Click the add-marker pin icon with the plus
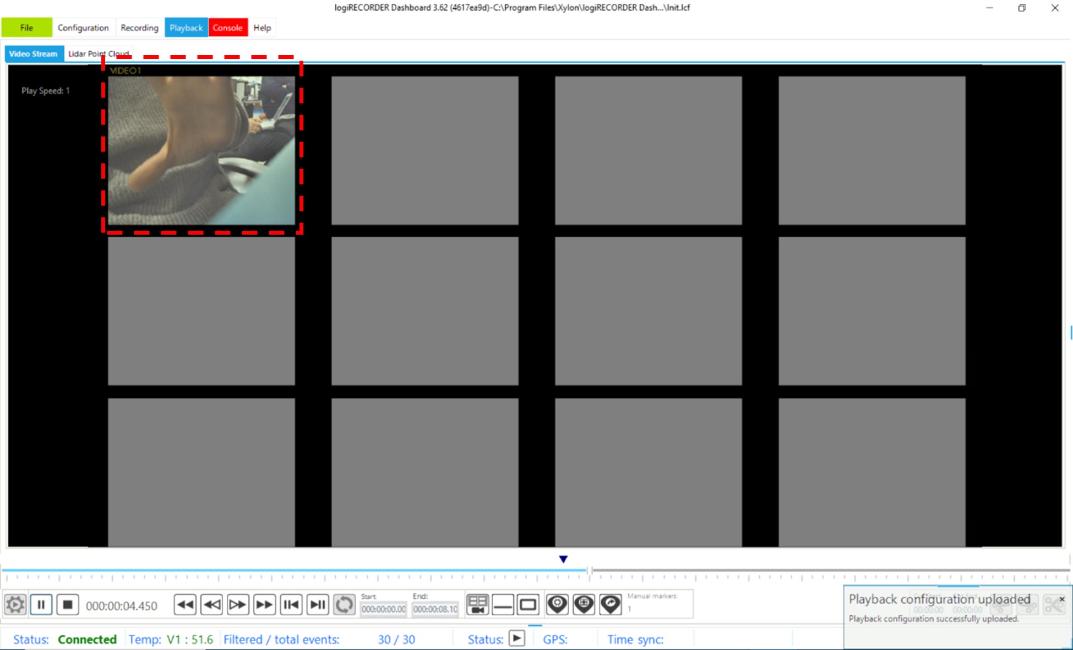Viewport: 1073px width, 650px height. tap(584, 605)
